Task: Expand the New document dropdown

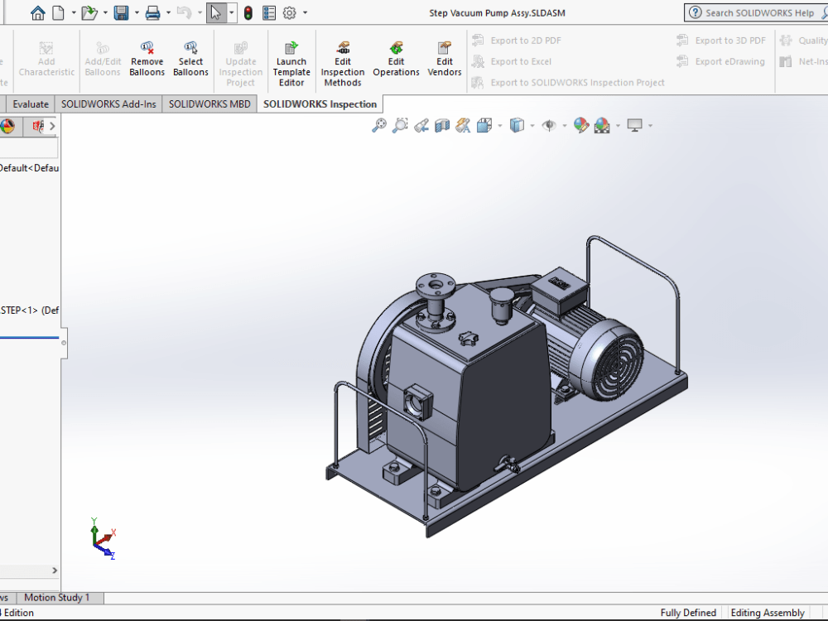Action: tap(72, 12)
